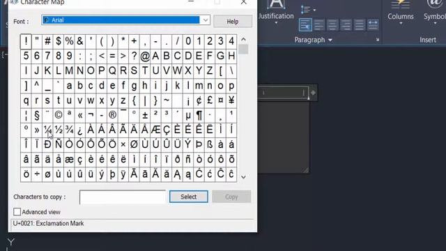Select the ¿ inverted question mark

point(80,130)
